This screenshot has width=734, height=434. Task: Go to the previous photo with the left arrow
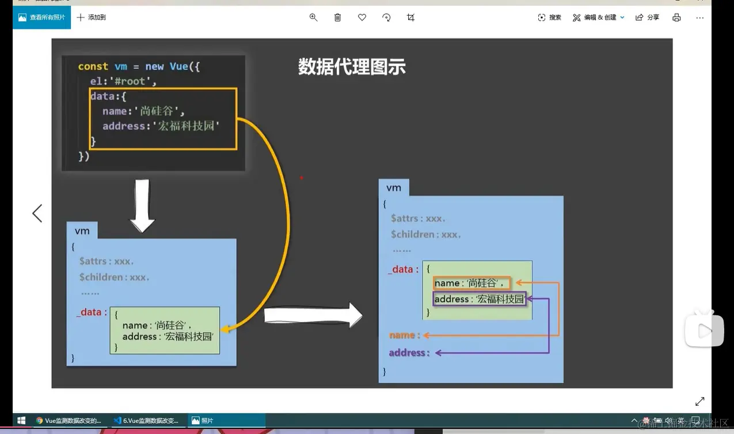[x=37, y=213]
